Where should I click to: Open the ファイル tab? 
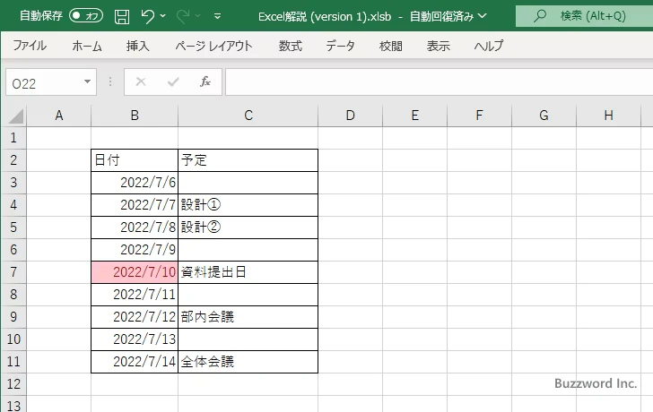click(x=30, y=46)
